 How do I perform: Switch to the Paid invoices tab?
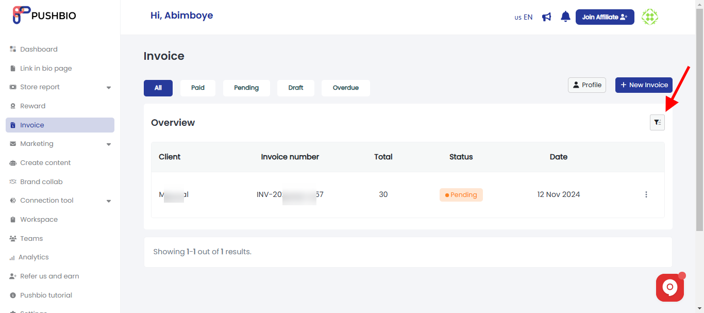[198, 88]
